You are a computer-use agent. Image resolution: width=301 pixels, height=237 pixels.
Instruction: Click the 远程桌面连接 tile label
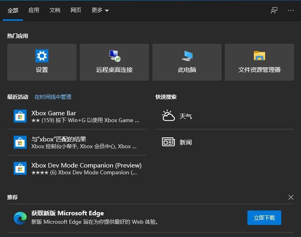[x=114, y=69]
